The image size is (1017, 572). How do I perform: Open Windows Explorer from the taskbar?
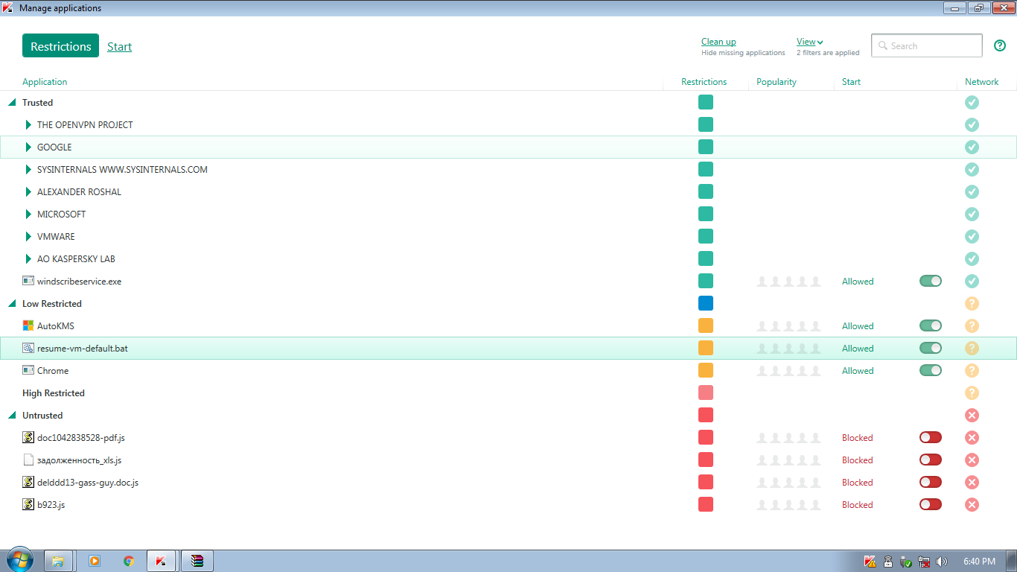click(x=58, y=561)
